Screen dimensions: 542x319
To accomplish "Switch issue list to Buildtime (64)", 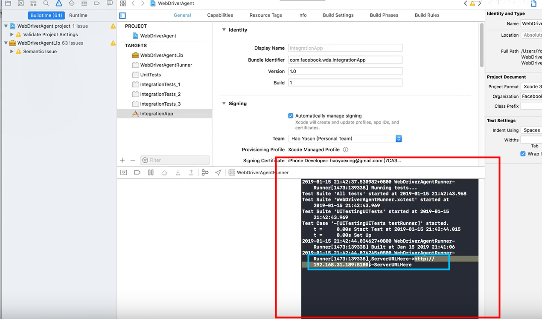I will point(46,15).
